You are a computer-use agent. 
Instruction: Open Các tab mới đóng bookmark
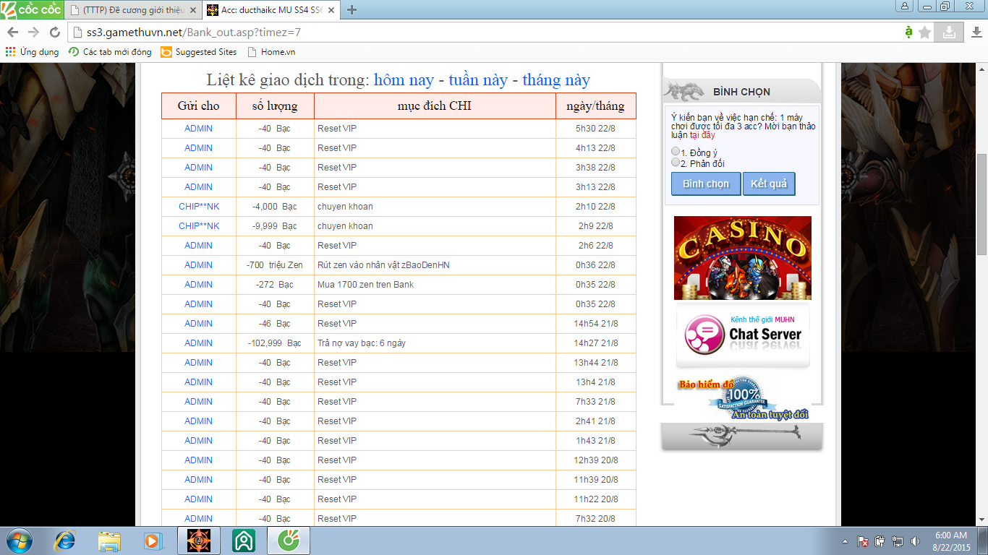(110, 52)
